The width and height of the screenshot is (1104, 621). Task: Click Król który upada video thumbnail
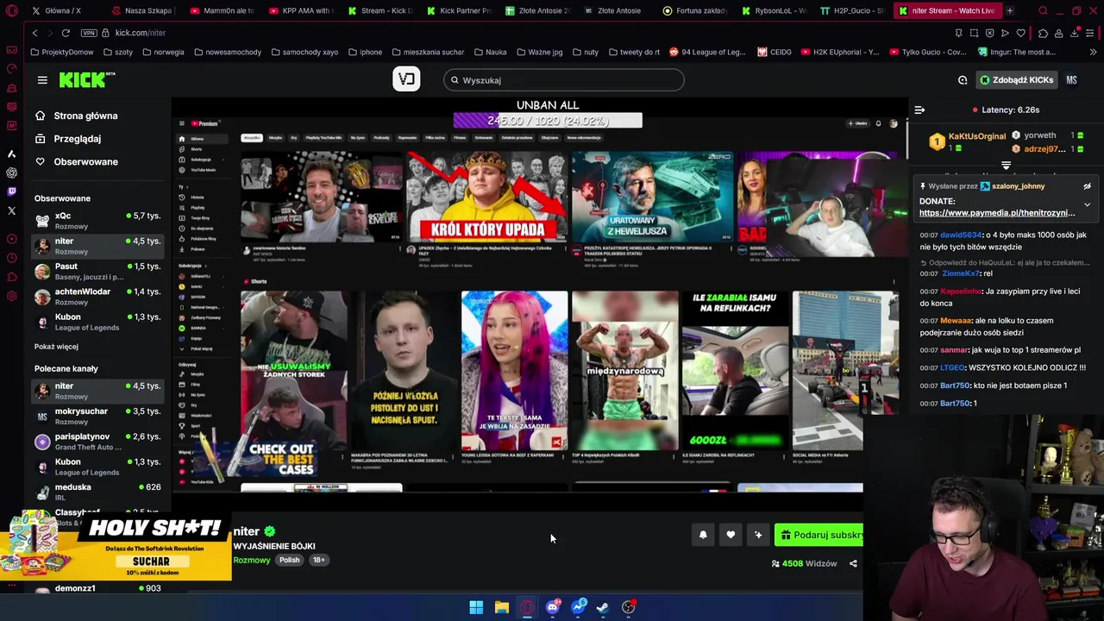point(487,197)
